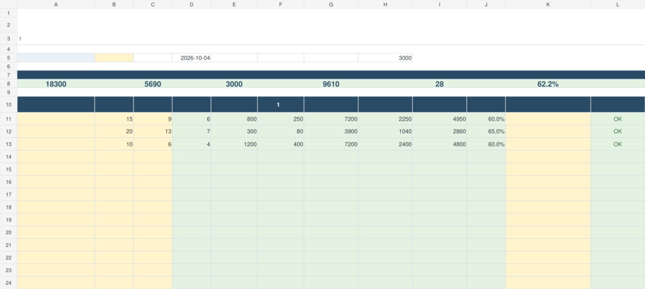
Task: Click the summary value 18300
Action: [x=56, y=84]
